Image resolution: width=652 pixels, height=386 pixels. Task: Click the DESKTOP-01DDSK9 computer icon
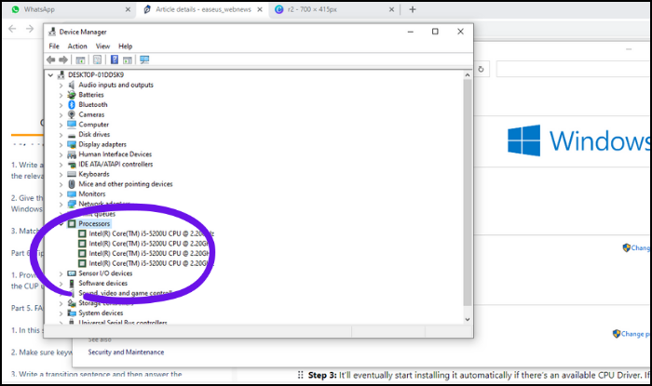pyautogui.click(x=61, y=74)
